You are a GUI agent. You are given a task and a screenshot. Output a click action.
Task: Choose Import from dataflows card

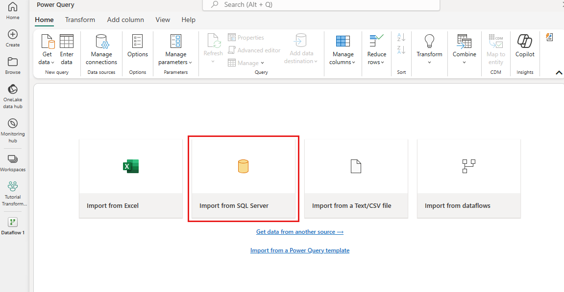coord(468,179)
